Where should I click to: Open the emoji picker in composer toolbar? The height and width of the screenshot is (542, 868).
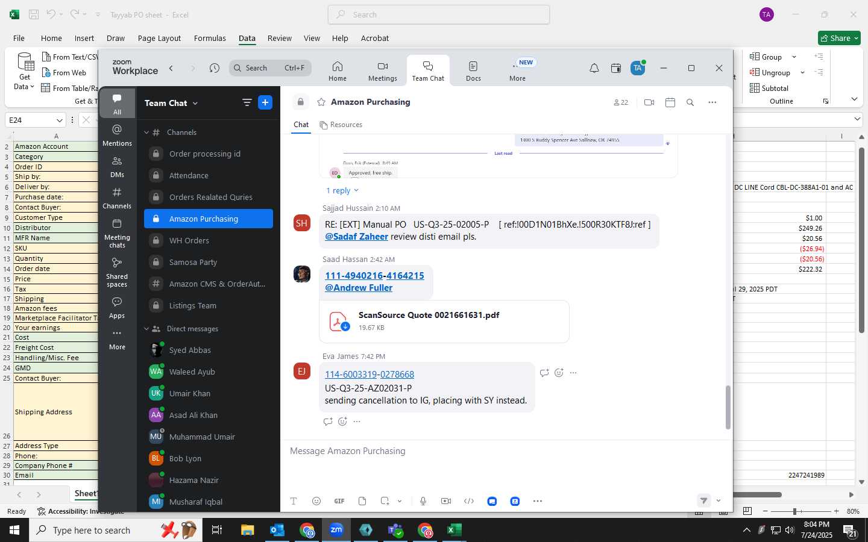coord(316,501)
